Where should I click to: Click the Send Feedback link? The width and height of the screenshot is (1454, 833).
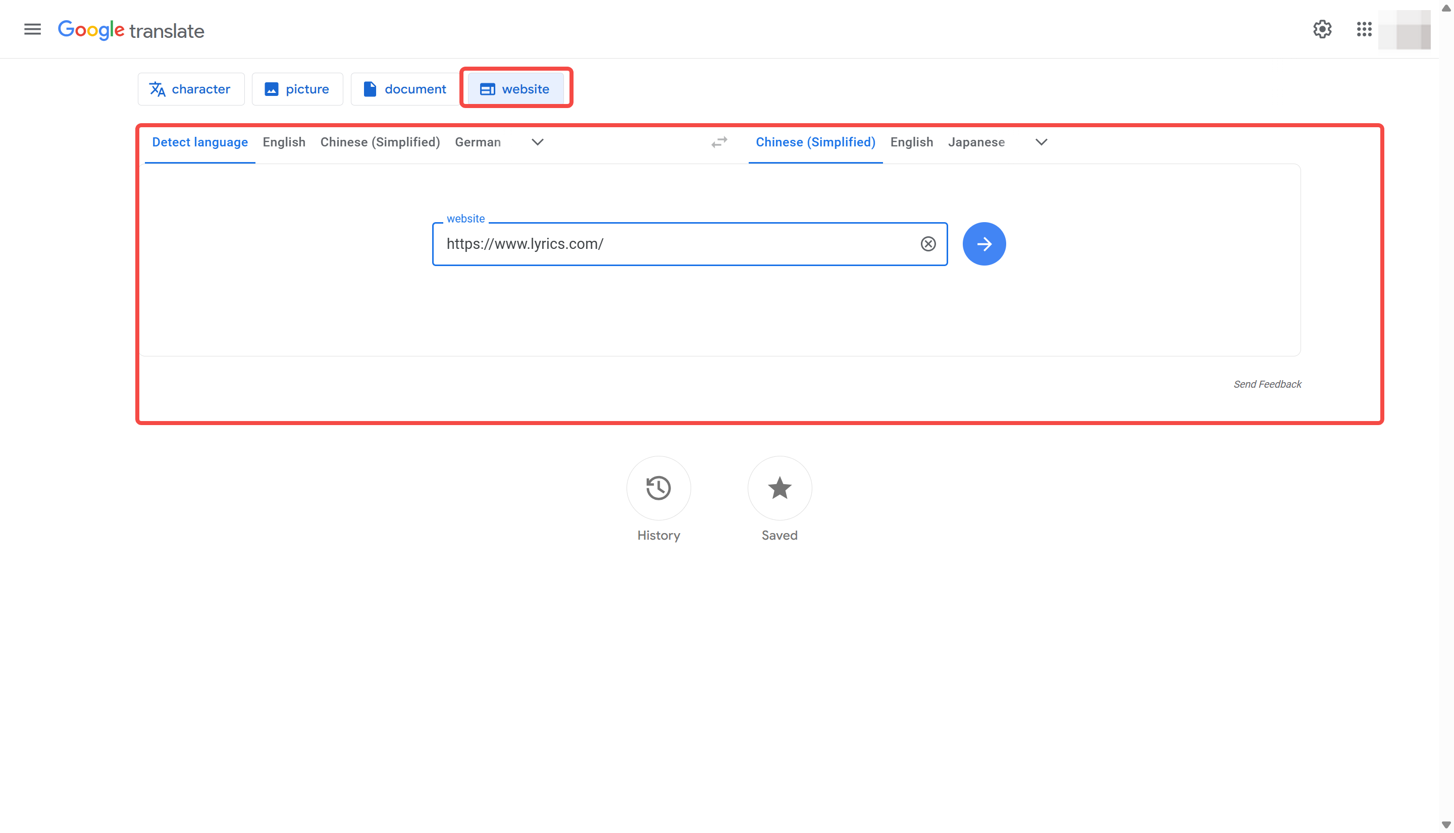(x=1268, y=384)
